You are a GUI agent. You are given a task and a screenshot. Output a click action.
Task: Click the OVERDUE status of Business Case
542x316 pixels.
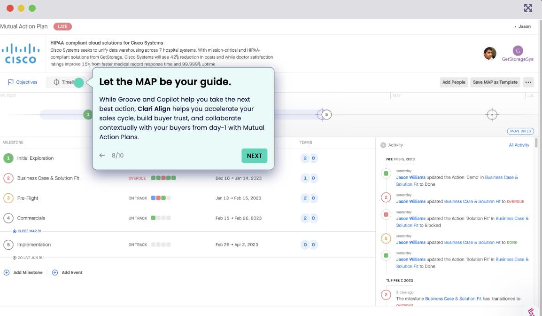point(137,178)
